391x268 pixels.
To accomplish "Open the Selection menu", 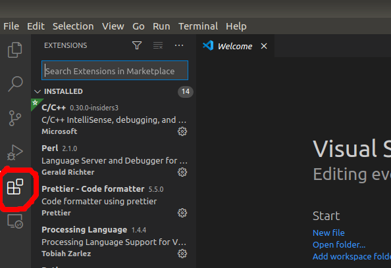I will (73, 26).
